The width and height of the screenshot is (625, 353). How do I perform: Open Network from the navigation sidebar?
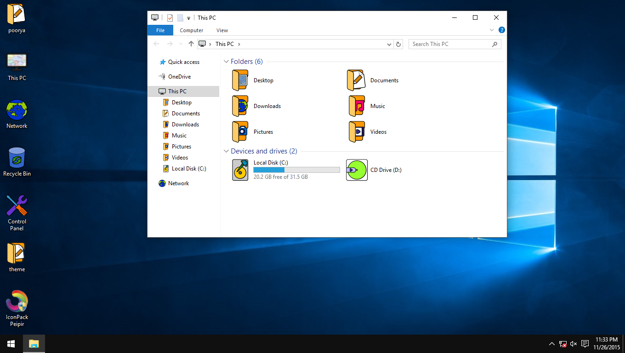tap(179, 183)
